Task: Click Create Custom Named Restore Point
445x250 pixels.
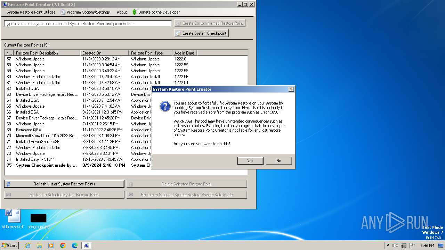Action: pyautogui.click(x=210, y=23)
